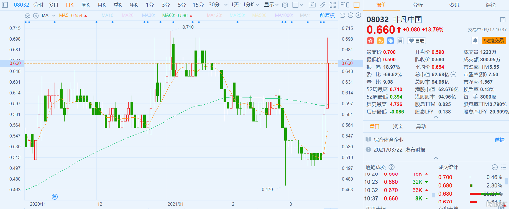Toggle MA20 moving average line

click(x=128, y=15)
